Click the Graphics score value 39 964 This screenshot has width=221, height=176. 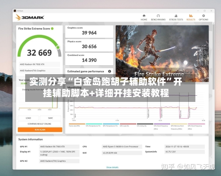tap(89, 33)
